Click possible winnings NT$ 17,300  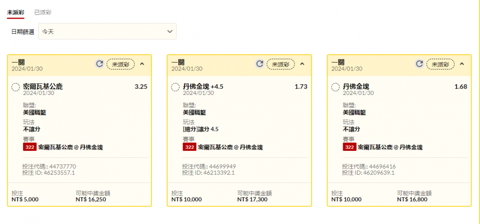coord(252,200)
